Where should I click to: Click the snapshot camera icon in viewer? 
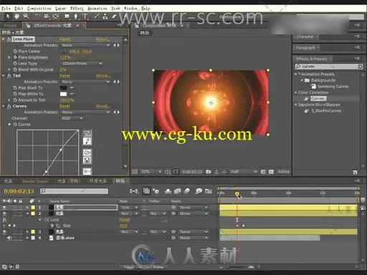coord(209,172)
